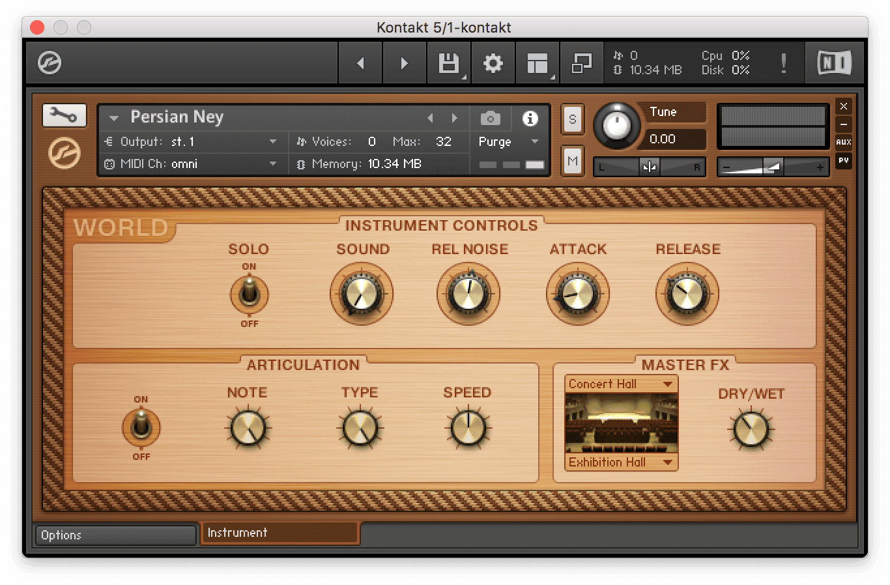Click the Persian Ney instrument name
Image resolution: width=890 pixels, height=585 pixels.
(x=177, y=117)
